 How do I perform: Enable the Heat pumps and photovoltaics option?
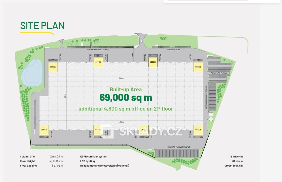tap(104, 166)
